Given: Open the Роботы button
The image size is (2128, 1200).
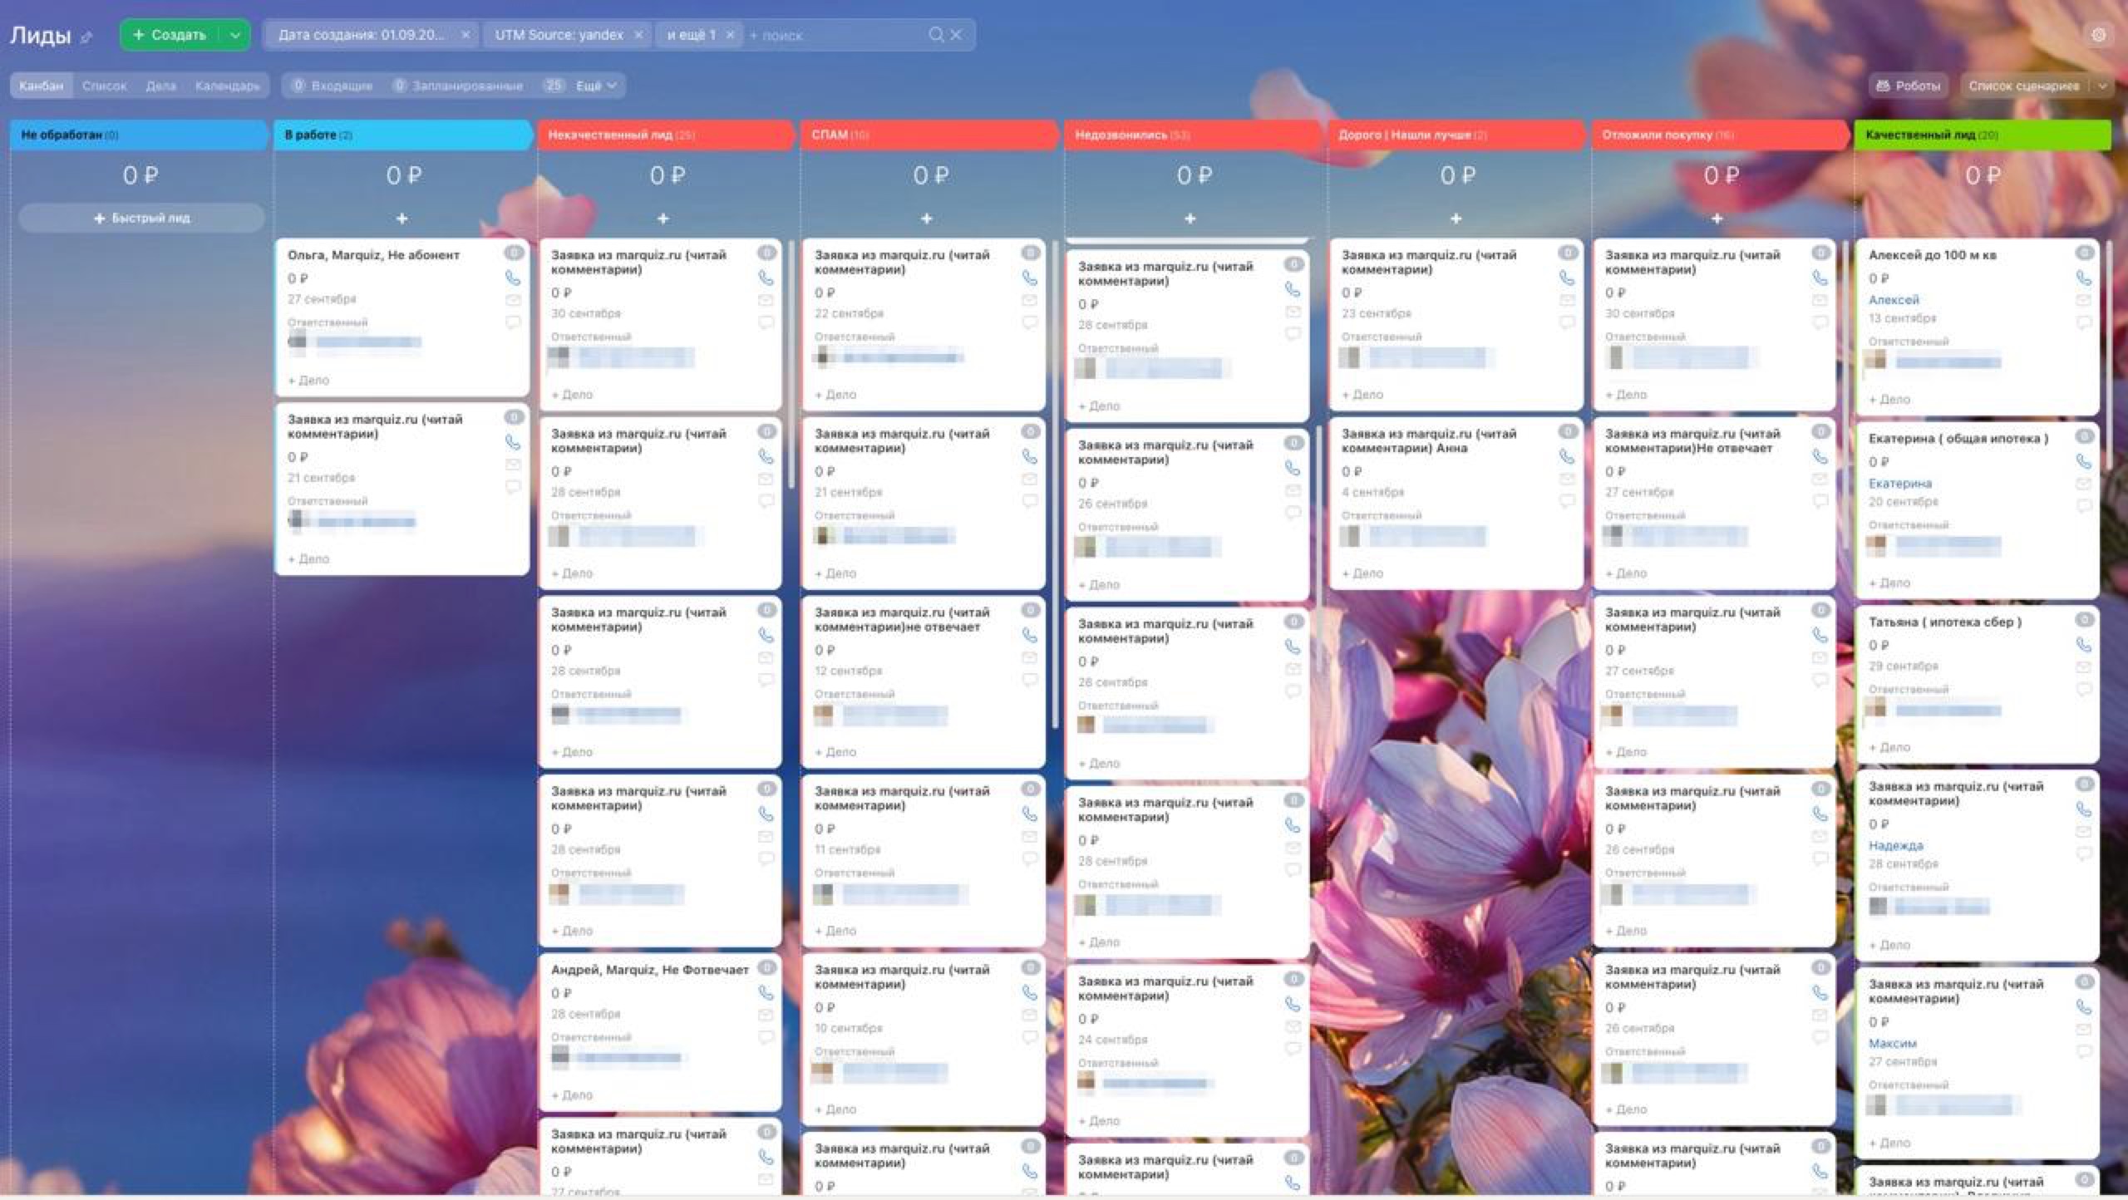Looking at the screenshot, I should coord(1909,86).
